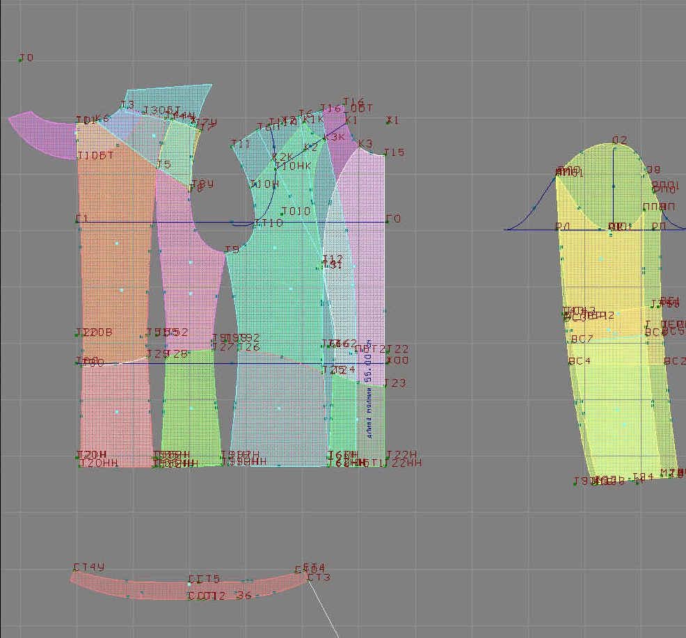
Task: Select the "CT3" belt point label
Action: [319, 577]
